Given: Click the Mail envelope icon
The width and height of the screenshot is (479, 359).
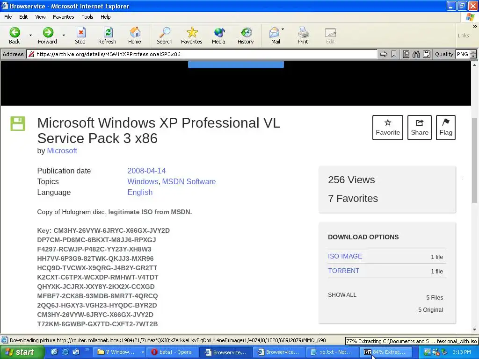Looking at the screenshot, I should [x=274, y=32].
